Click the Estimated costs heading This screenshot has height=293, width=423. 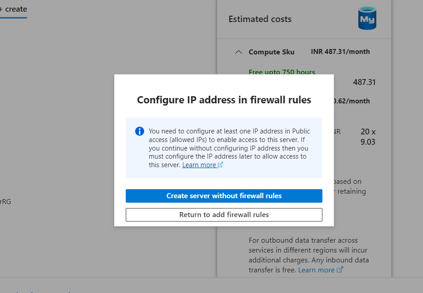[260, 19]
